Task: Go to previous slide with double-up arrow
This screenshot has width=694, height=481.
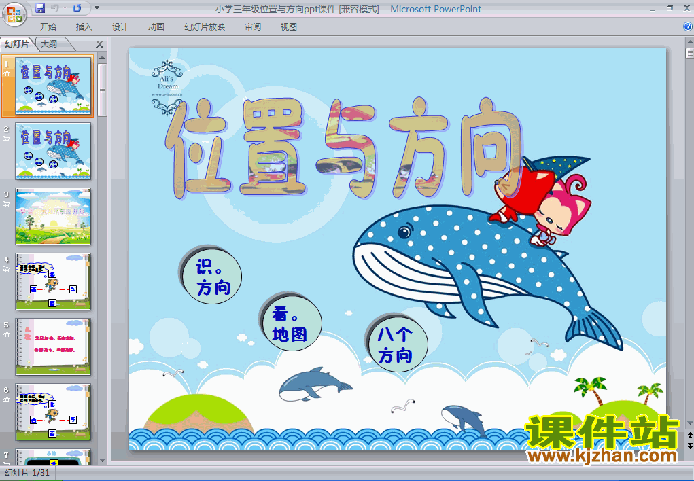Action: pos(689,435)
